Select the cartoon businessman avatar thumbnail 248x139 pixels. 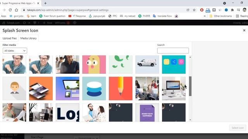click(x=14, y=88)
